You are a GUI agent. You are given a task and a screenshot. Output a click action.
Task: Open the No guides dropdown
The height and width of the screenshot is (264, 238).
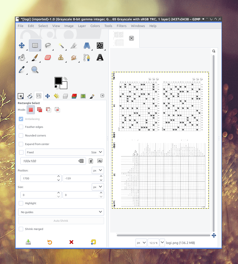click(61, 212)
